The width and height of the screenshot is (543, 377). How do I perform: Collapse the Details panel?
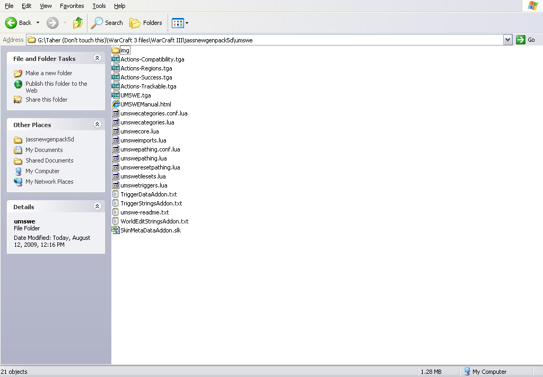pyautogui.click(x=98, y=206)
